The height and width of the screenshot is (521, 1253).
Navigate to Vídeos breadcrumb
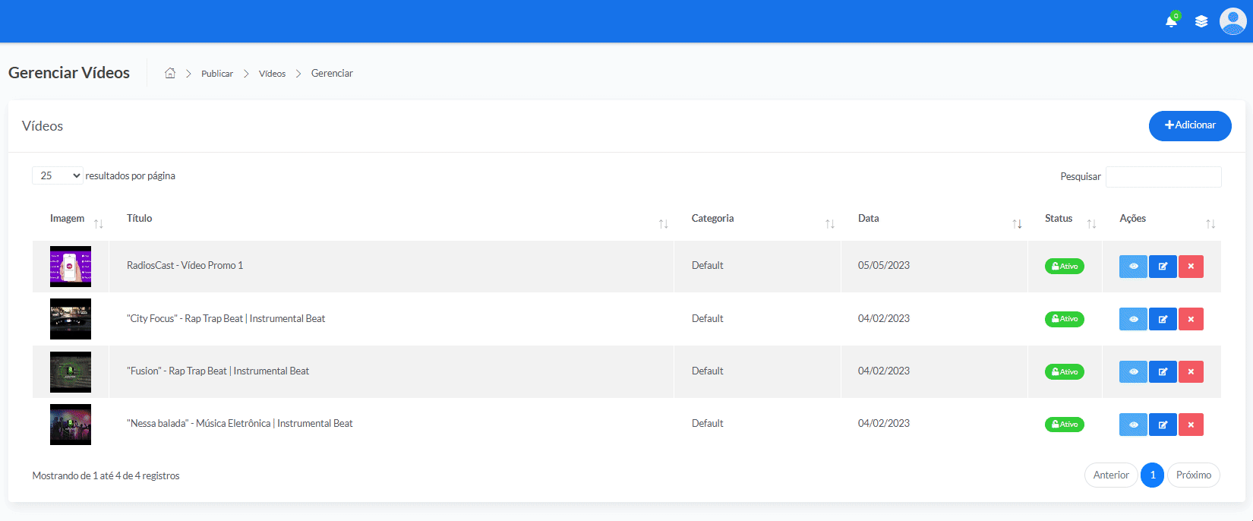click(272, 74)
